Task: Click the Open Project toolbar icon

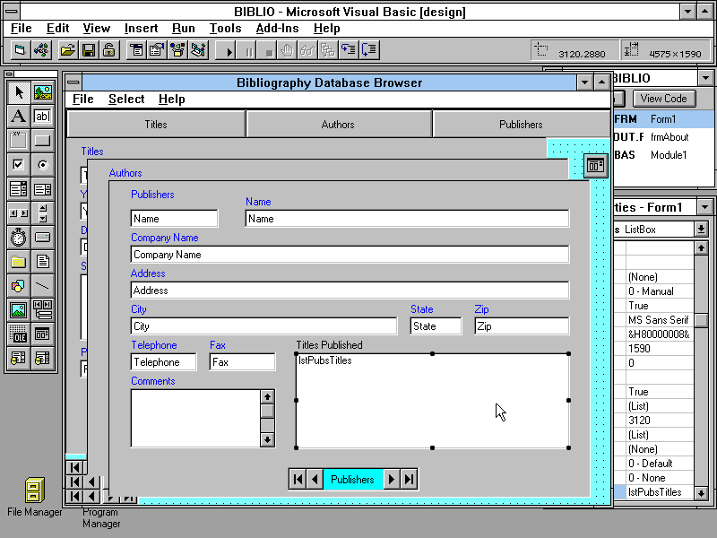Action: point(67,50)
